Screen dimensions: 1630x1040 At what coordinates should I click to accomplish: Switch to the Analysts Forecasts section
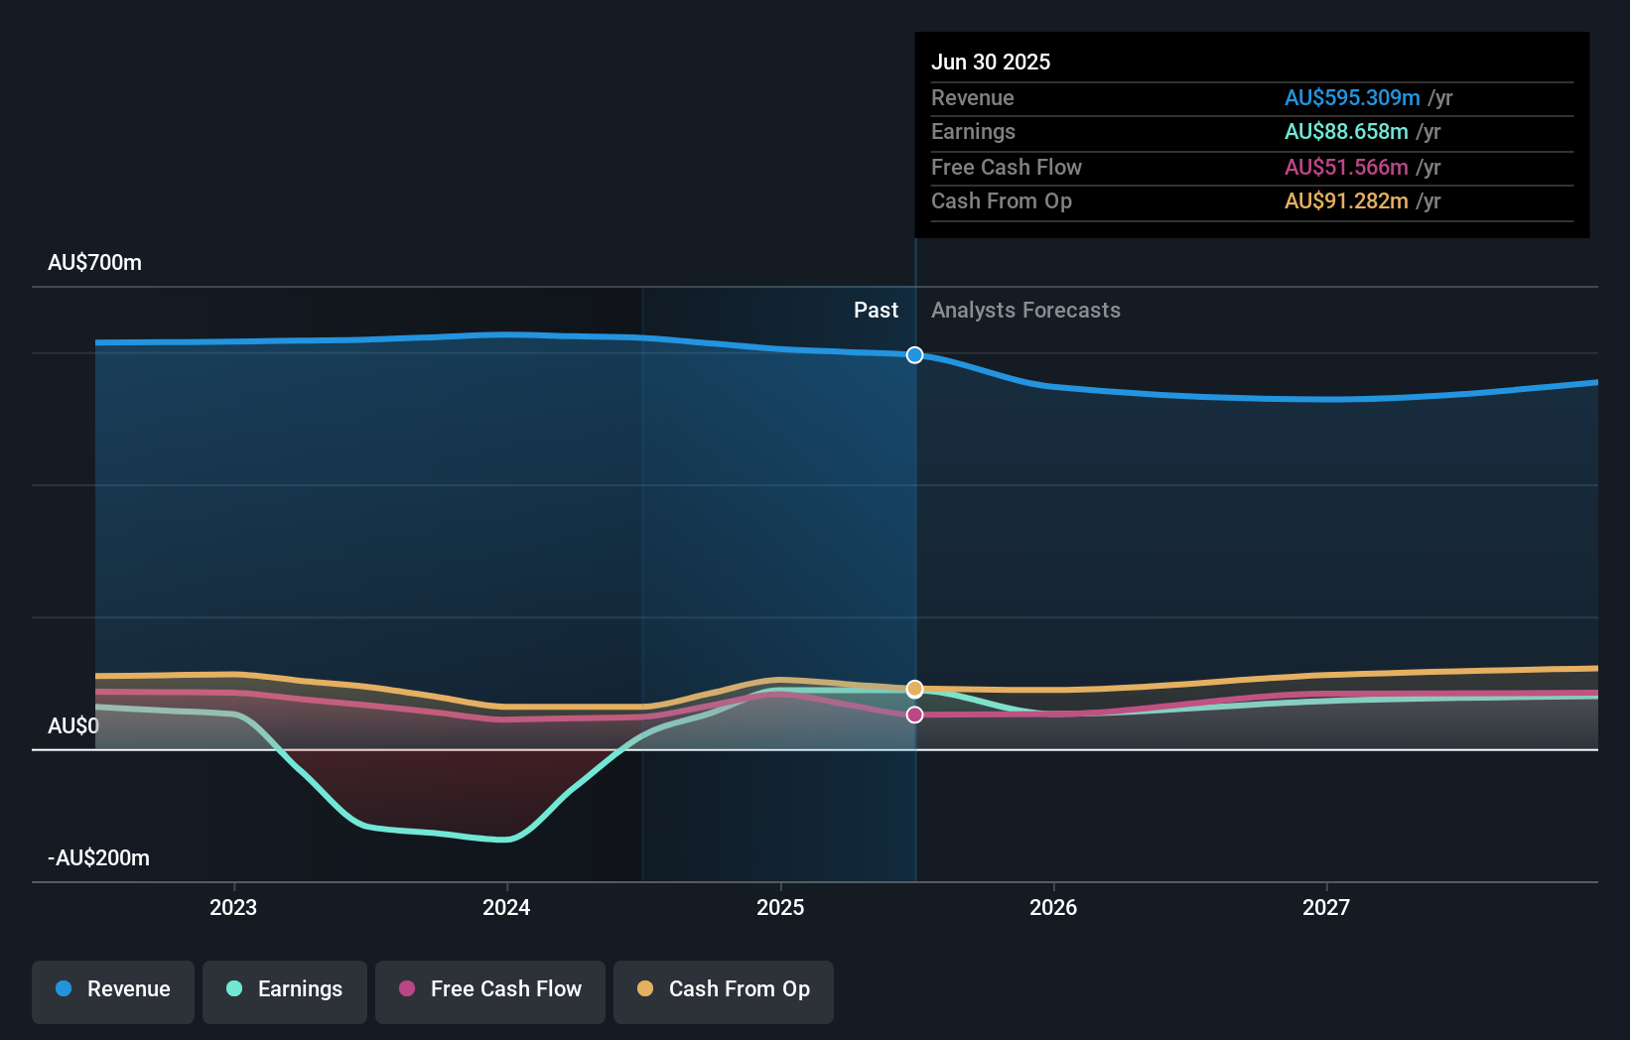pyautogui.click(x=1025, y=310)
